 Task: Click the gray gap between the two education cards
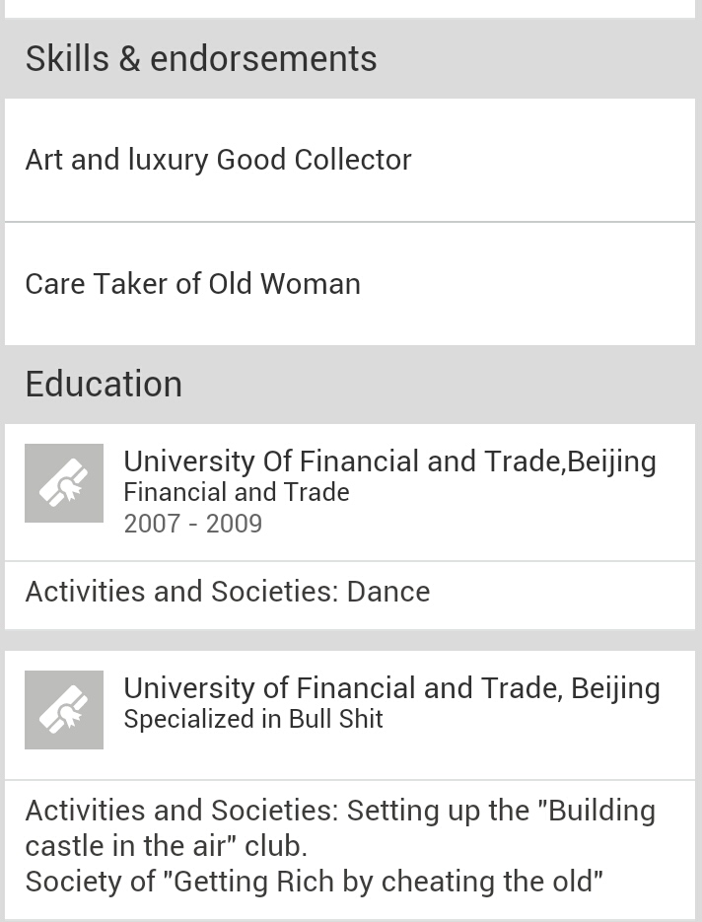tap(350, 640)
